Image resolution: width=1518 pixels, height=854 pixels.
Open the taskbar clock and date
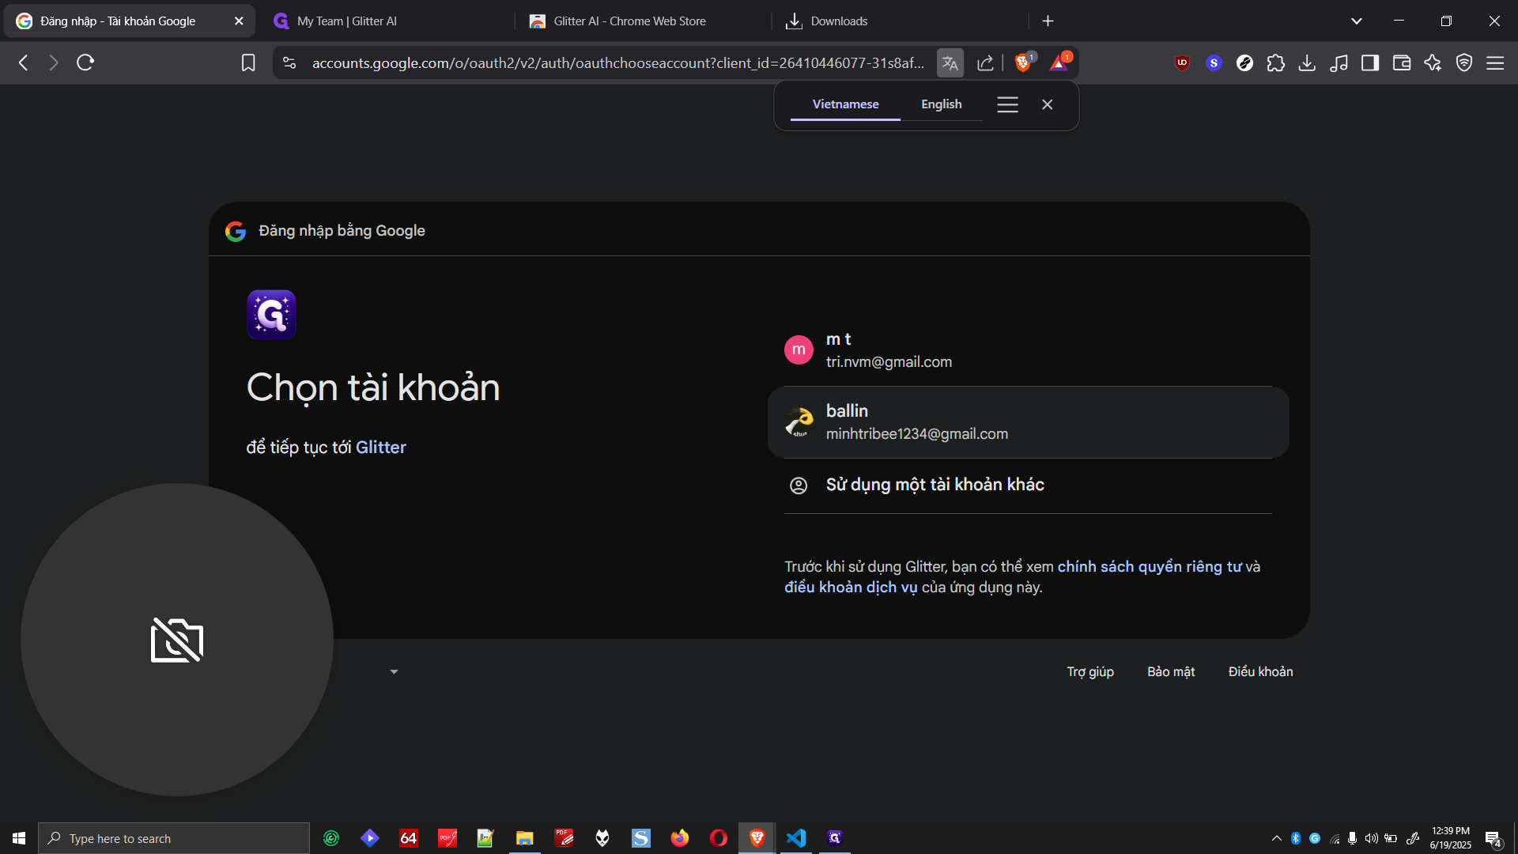1450,838
